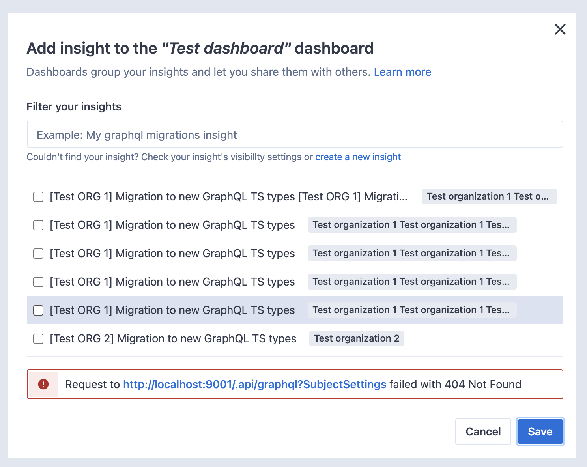Open the Learn more link
This screenshot has height=467, width=587.
coord(402,72)
